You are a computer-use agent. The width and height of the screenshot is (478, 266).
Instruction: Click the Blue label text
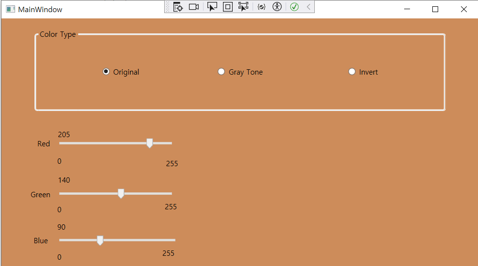tap(41, 240)
